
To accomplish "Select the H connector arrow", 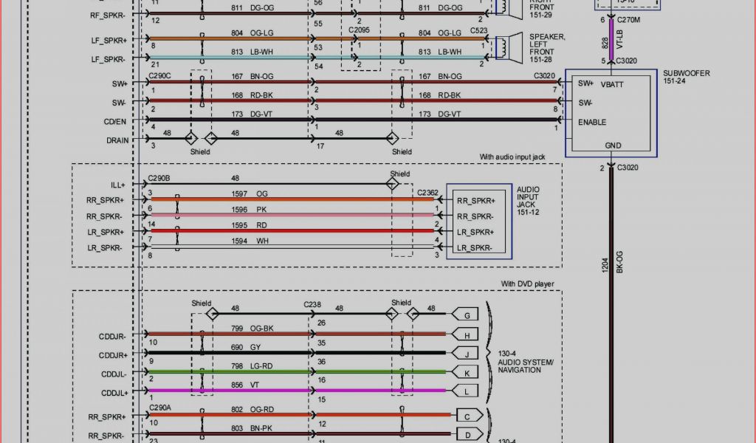I will tap(466, 334).
